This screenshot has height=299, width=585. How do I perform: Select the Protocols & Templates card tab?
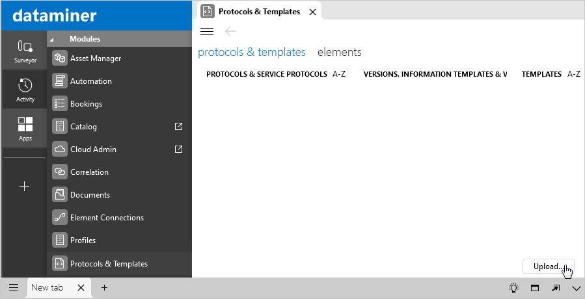click(x=259, y=12)
